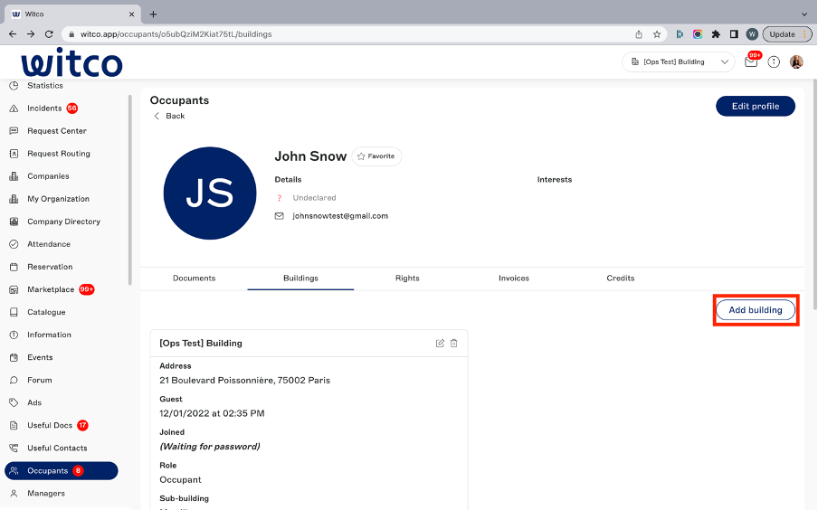Go Back to the occupants list

point(169,116)
